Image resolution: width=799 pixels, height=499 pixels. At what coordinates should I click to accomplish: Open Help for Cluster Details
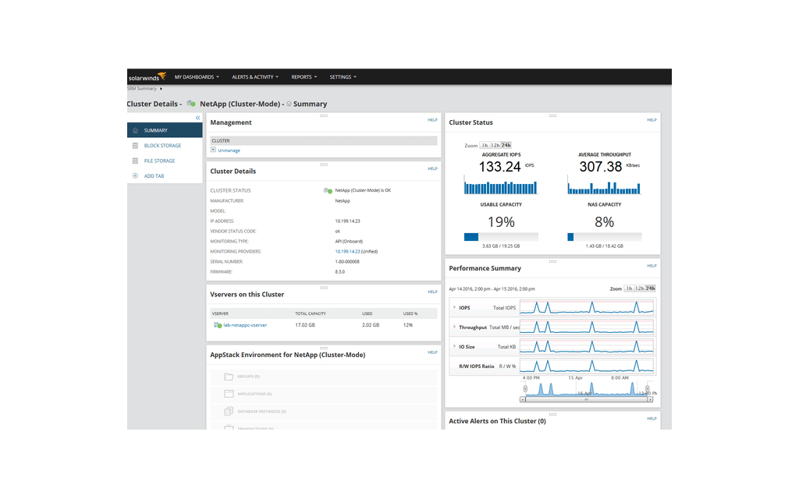431,168
